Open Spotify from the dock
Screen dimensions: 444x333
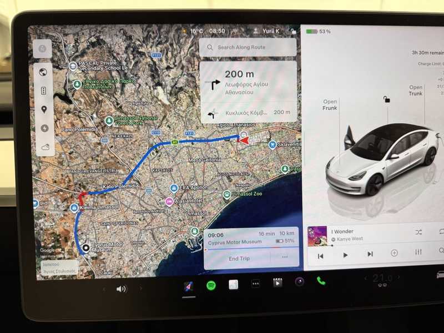pyautogui.click(x=211, y=285)
